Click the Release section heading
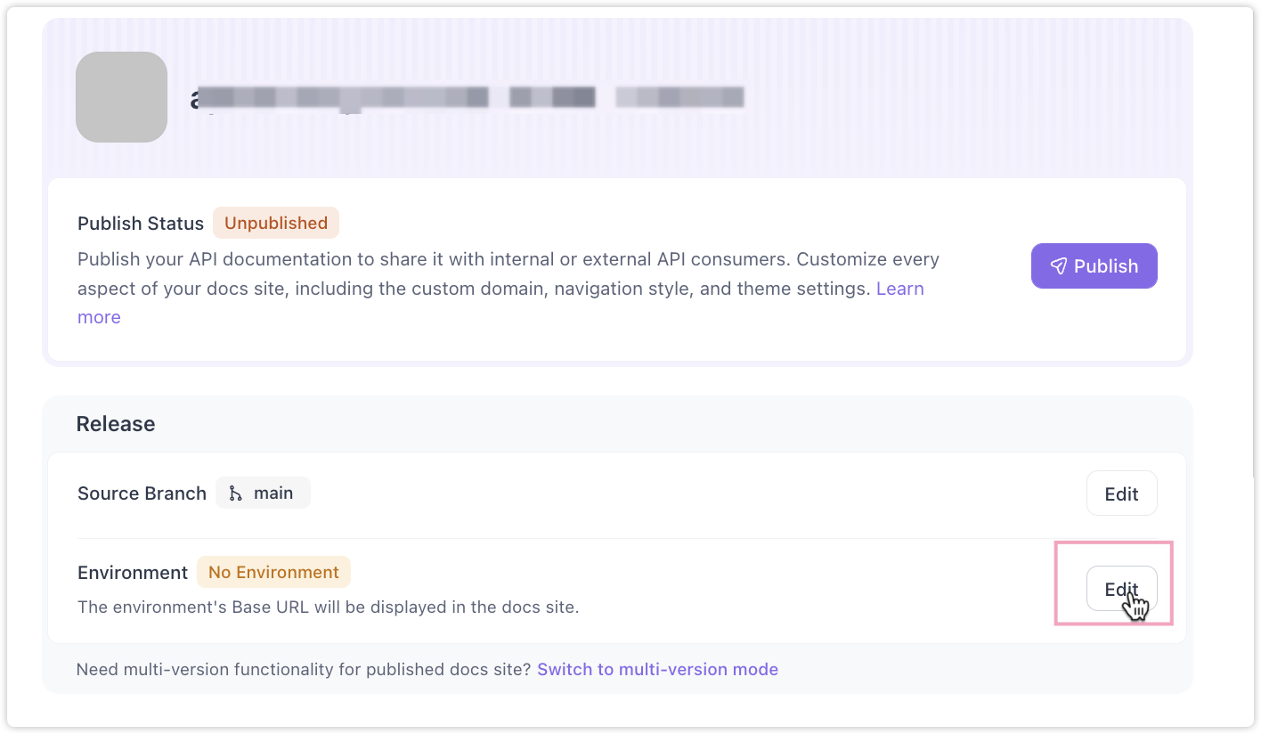Screen dimensions: 1261x734 pos(116,424)
